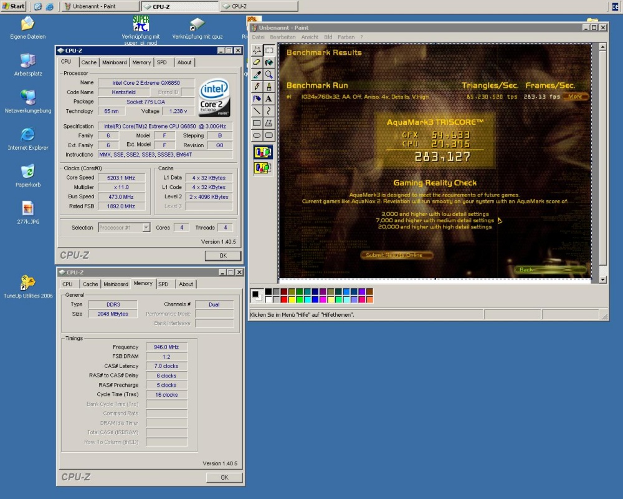Switch to Unbenannt - Paint taskbar button

(x=100, y=6)
